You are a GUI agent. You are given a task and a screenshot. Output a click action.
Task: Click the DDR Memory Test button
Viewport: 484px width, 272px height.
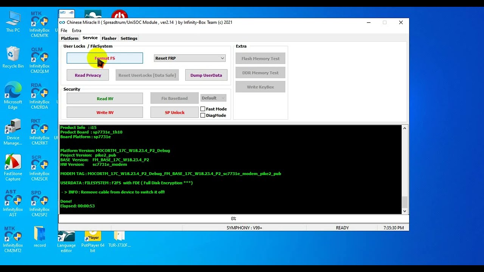pos(261,73)
